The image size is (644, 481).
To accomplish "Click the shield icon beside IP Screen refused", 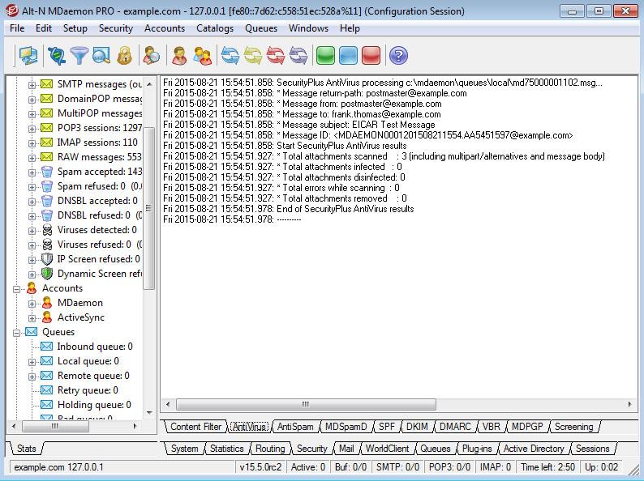I will pos(47,259).
